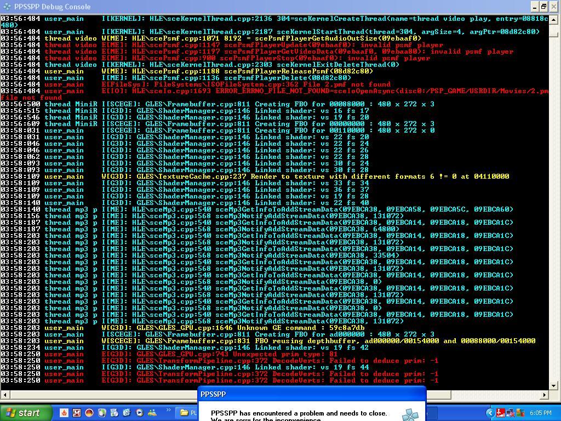Launch the red M icon in quick launch
This screenshot has height=421, width=561.
(77, 413)
